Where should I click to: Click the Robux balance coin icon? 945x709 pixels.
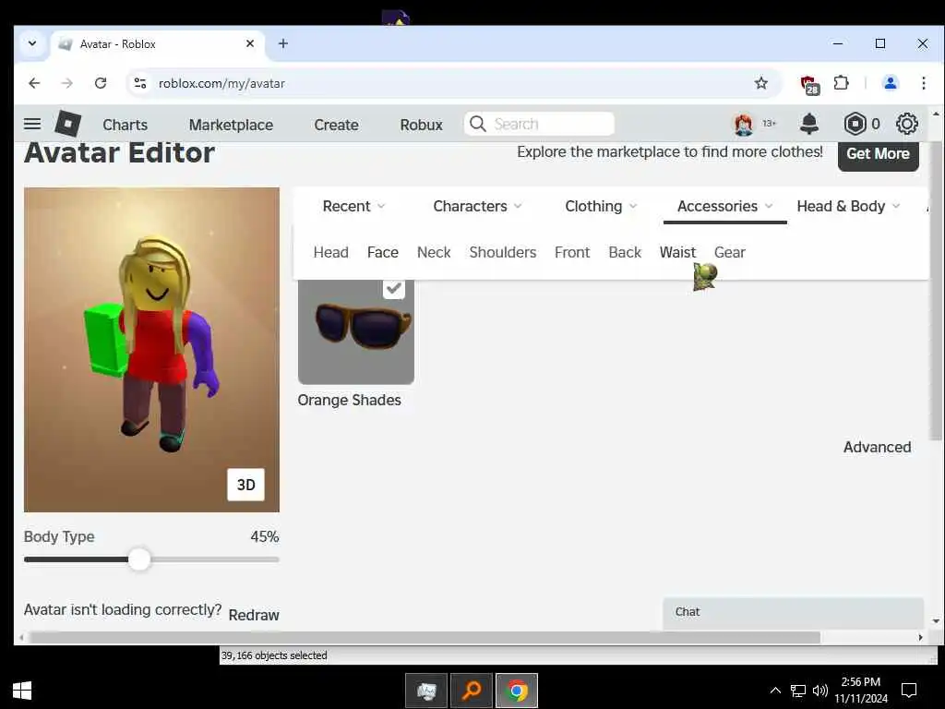pyautogui.click(x=854, y=125)
